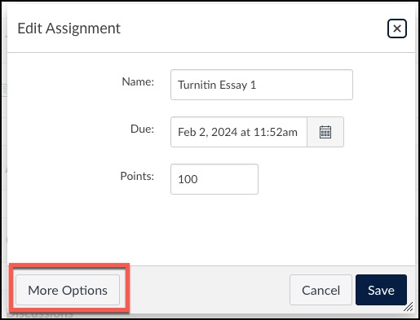
Task: Select the Points input box
Action: [x=214, y=179]
